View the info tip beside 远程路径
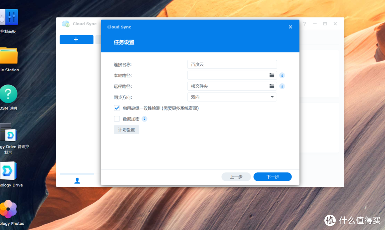Viewport: 385px width, 230px height. [x=282, y=86]
